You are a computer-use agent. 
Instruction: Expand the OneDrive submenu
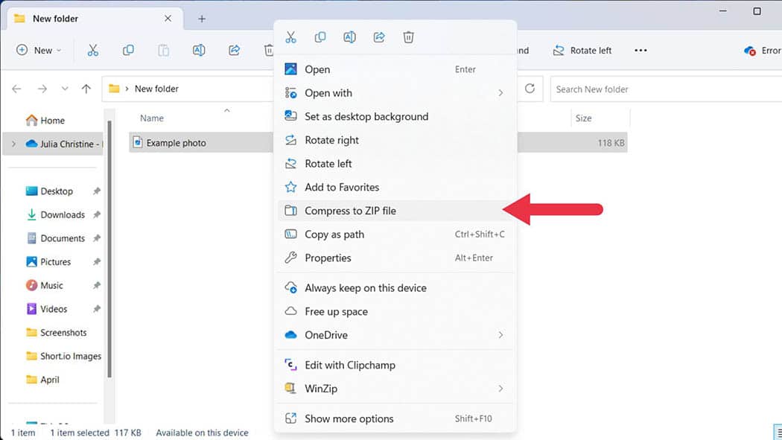point(395,335)
